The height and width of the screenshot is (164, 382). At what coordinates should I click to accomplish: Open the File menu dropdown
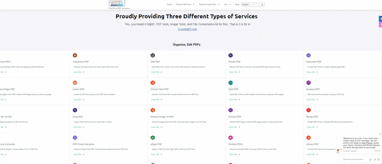pyautogui.click(x=227, y=4)
